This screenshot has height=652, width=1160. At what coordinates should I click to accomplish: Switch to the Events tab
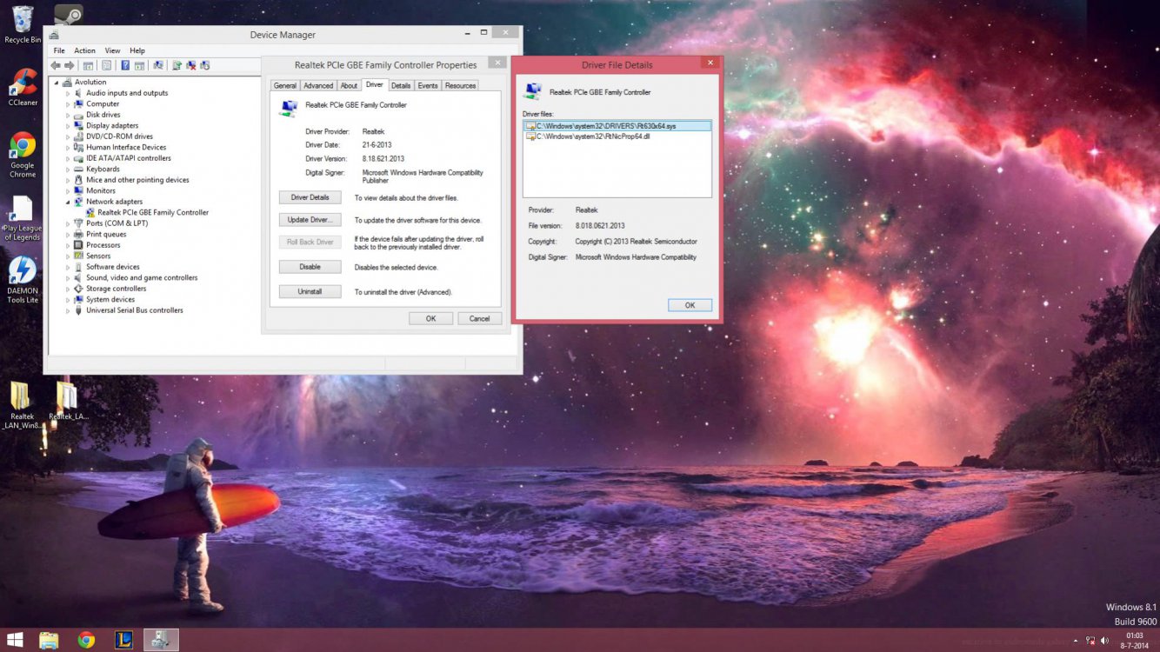(x=428, y=85)
